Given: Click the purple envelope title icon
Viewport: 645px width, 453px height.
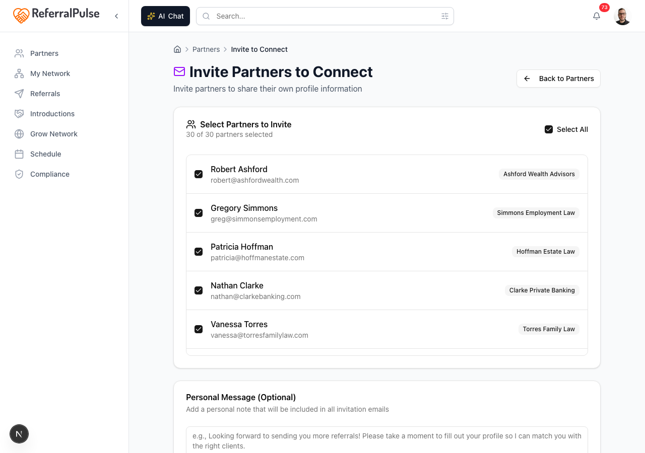Looking at the screenshot, I should click(x=179, y=72).
